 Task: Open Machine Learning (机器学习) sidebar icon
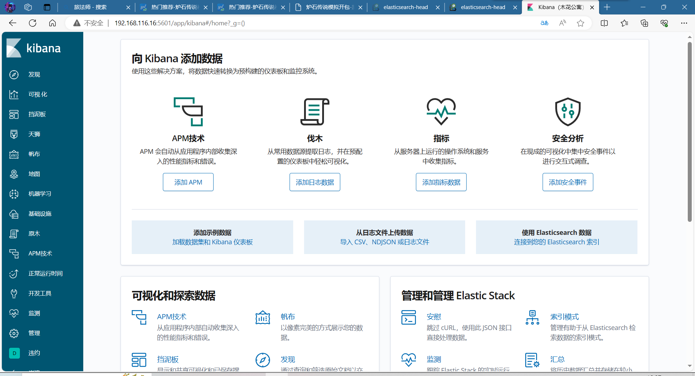pyautogui.click(x=14, y=194)
